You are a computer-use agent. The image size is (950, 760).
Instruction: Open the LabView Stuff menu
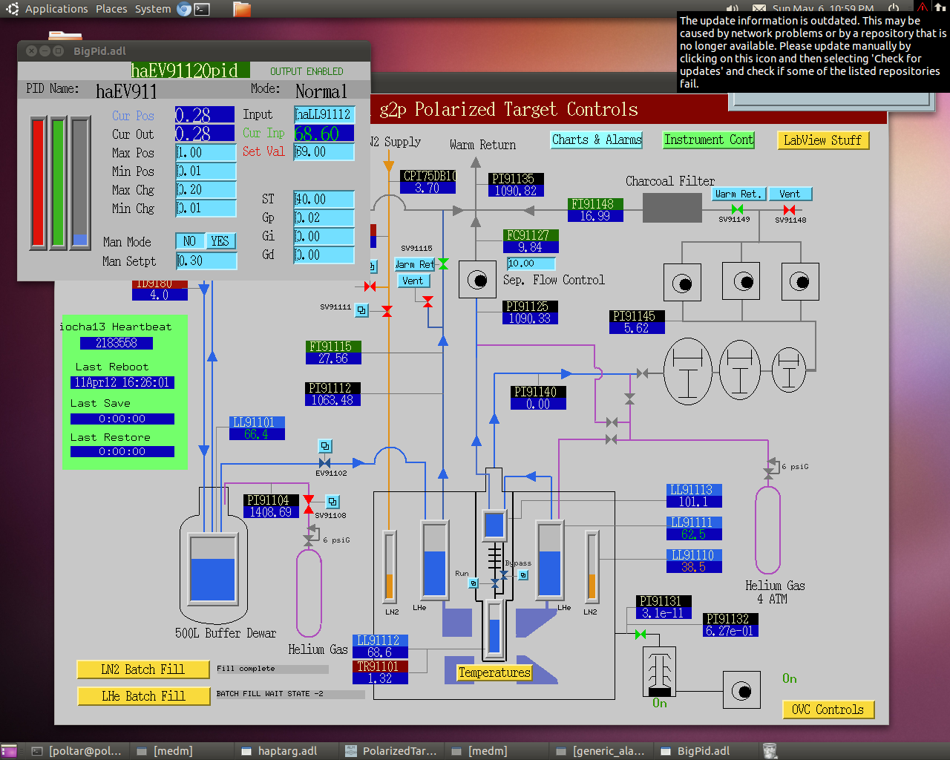tap(822, 140)
